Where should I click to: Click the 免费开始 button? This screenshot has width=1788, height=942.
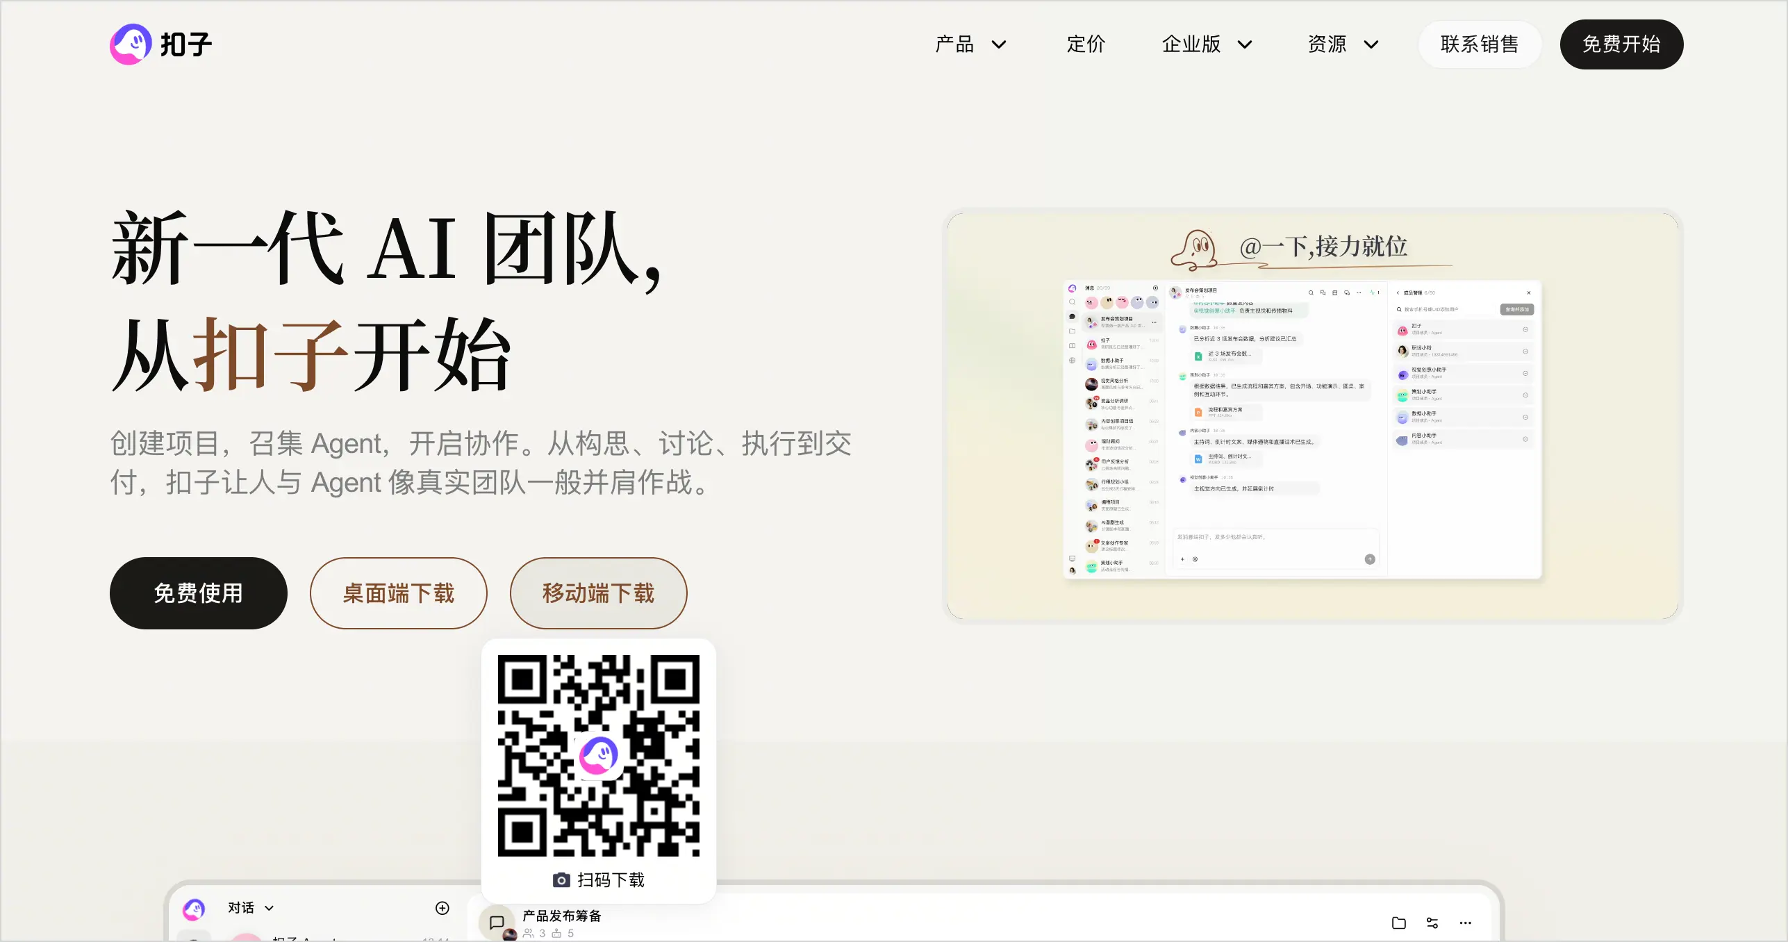[x=1621, y=44]
